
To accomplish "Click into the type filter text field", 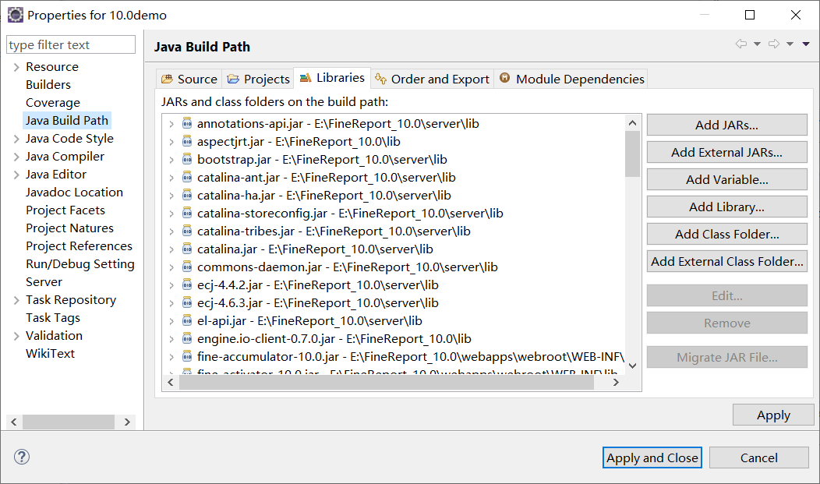I will [x=71, y=45].
